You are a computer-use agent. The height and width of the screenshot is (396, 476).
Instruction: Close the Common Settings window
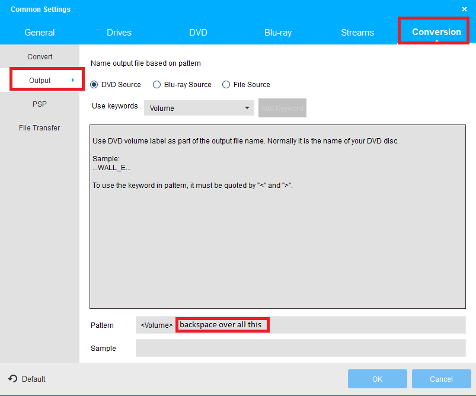464,9
